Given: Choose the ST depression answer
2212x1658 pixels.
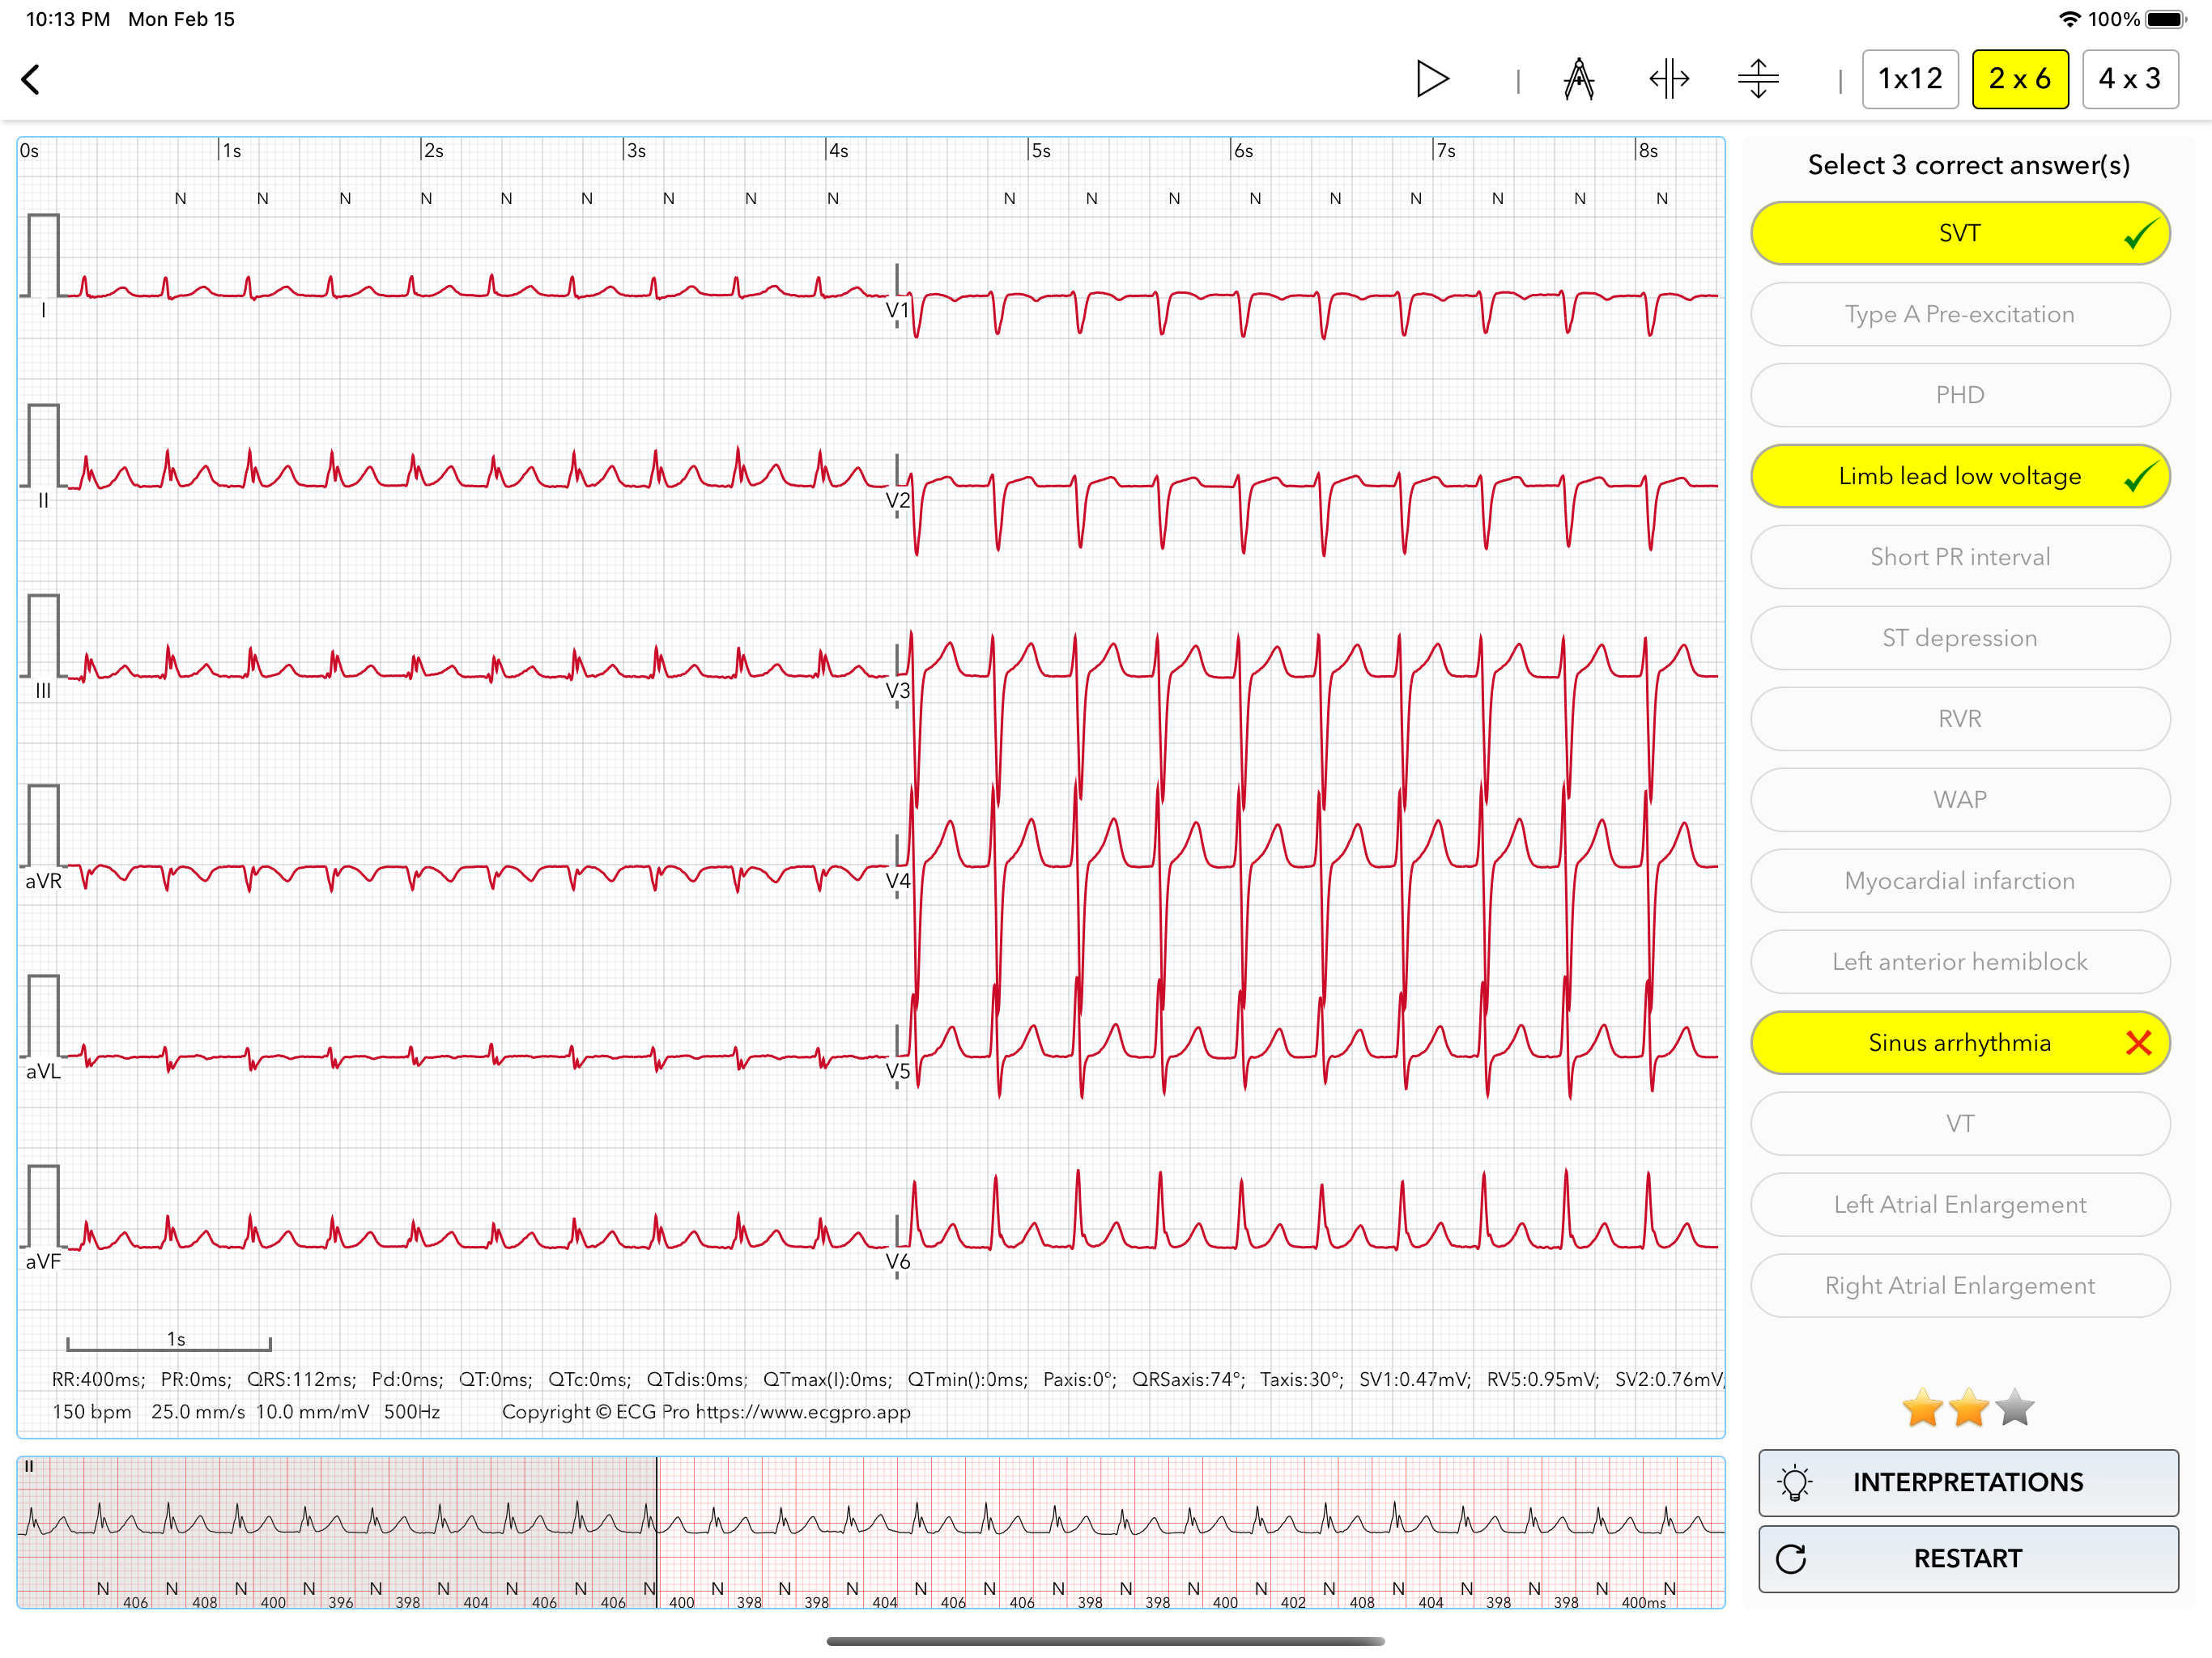Looking at the screenshot, I should [1959, 638].
